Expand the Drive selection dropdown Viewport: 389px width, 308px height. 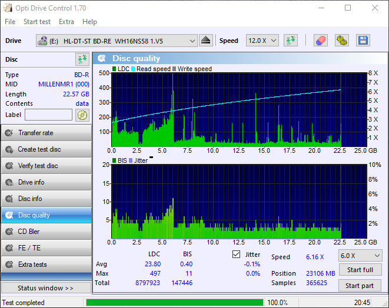point(192,41)
